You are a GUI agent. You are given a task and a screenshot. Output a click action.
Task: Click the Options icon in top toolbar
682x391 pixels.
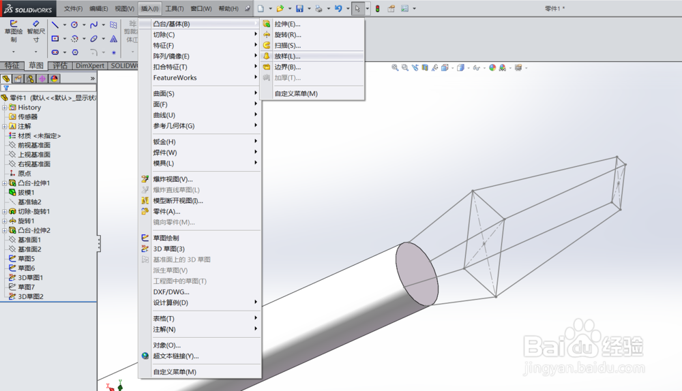(404, 8)
